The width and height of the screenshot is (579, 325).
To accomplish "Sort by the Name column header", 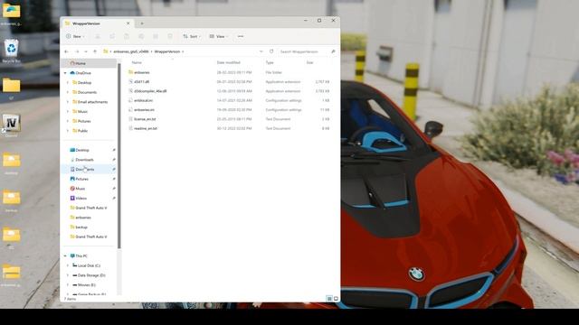I will (x=137, y=62).
